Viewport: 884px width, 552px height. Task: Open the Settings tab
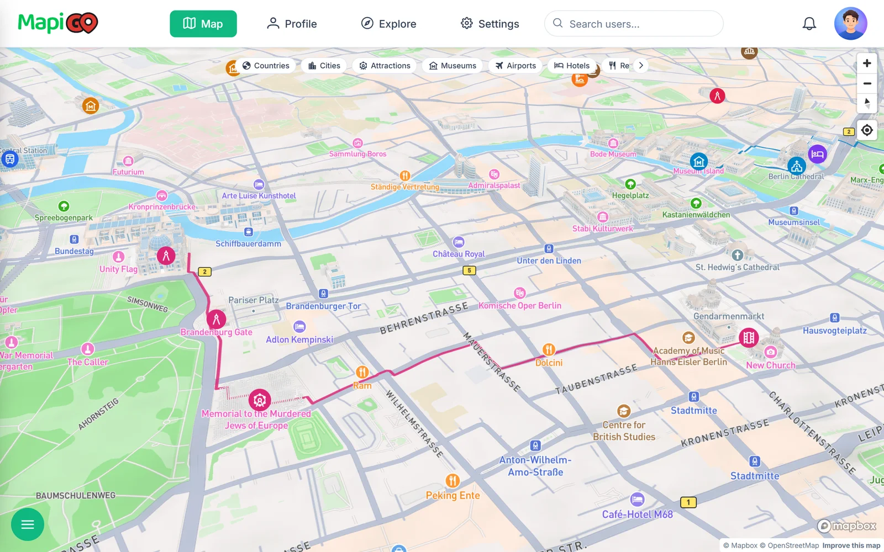coord(490,24)
